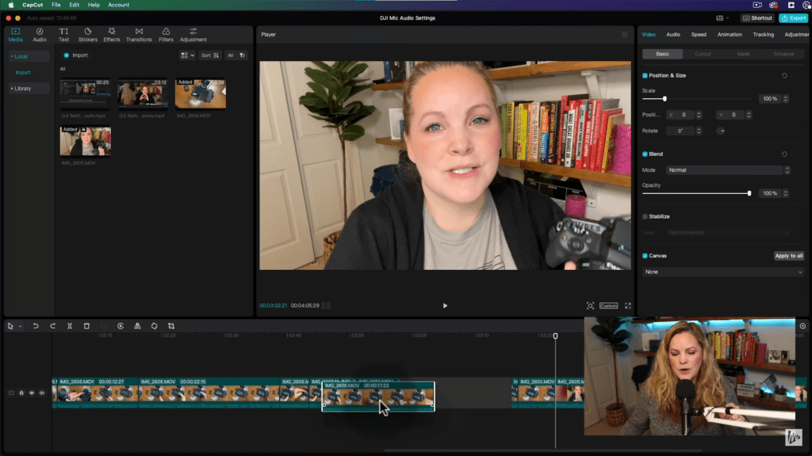Open the Edit menu
Screen dimensions: 812x456
click(74, 5)
